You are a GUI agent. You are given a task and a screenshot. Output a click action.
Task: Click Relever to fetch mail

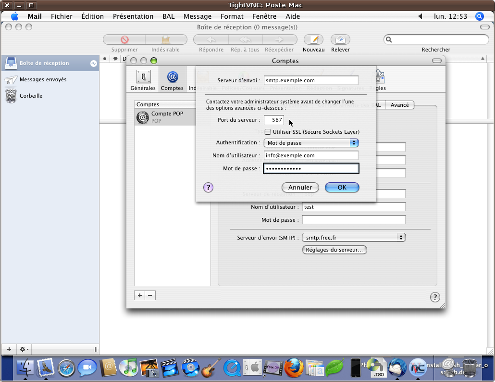(340, 40)
